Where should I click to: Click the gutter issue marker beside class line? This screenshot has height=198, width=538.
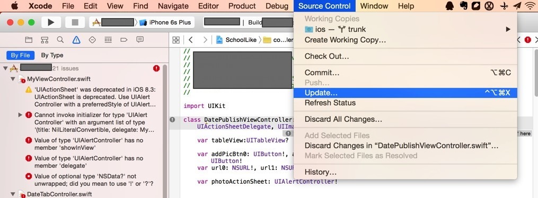(x=173, y=120)
